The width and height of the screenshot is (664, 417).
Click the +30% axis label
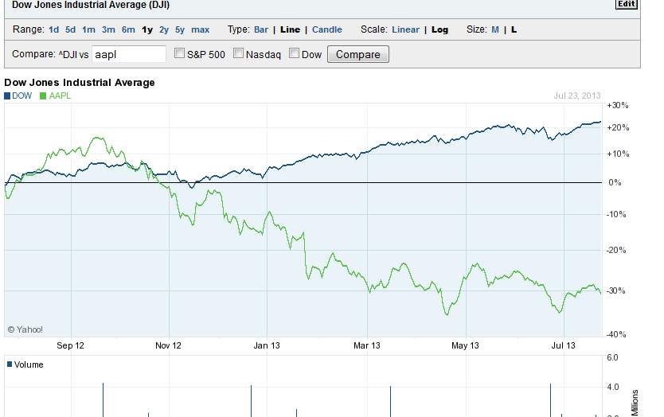(618, 105)
